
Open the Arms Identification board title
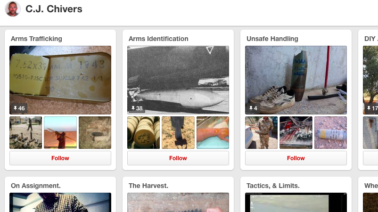click(158, 39)
